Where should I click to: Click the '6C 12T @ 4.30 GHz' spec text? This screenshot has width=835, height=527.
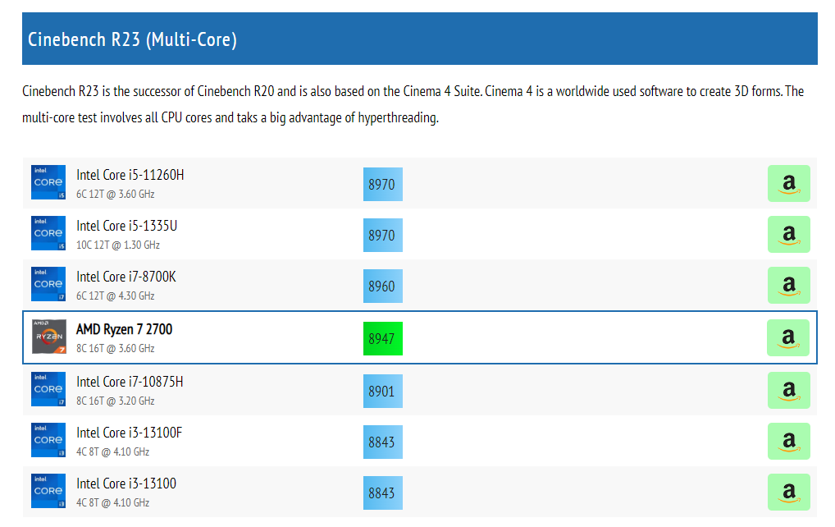coord(115,296)
